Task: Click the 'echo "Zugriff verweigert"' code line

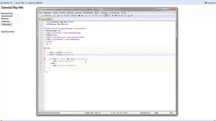Action: (x=64, y=66)
